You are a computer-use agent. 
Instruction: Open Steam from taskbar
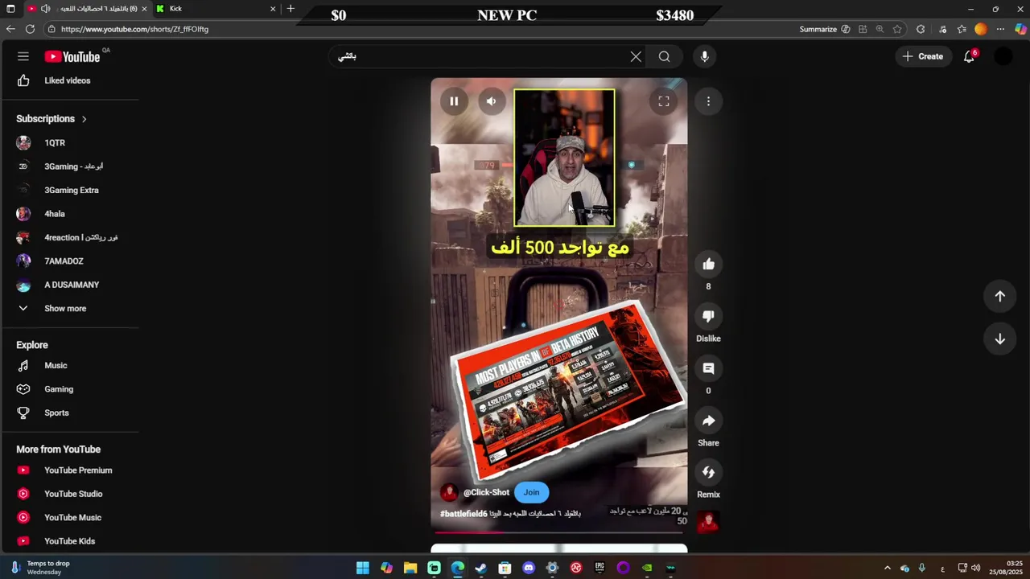tap(481, 568)
